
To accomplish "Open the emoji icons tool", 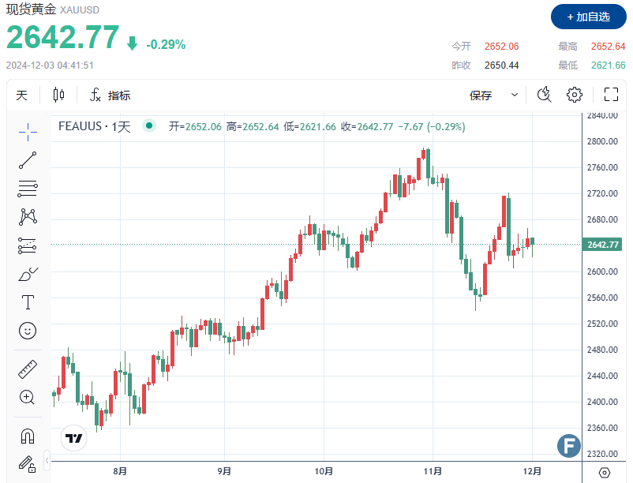I will click(x=28, y=331).
